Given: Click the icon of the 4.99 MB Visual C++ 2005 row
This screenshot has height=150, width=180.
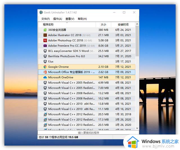Looking at the screenshot, I should 45,83.
